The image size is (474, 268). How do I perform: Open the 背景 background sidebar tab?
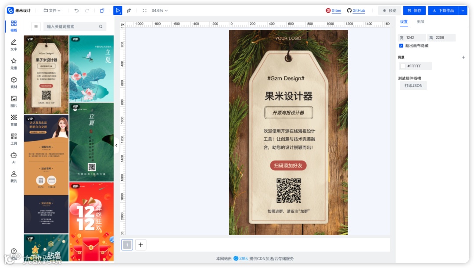(x=14, y=120)
